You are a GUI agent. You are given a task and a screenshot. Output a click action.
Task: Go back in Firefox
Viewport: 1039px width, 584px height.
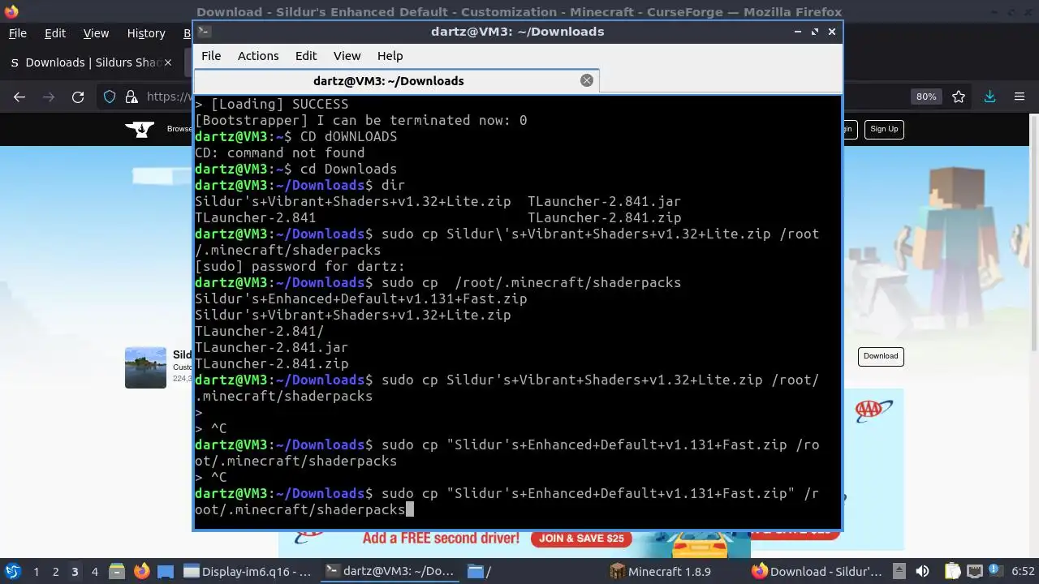tap(19, 97)
